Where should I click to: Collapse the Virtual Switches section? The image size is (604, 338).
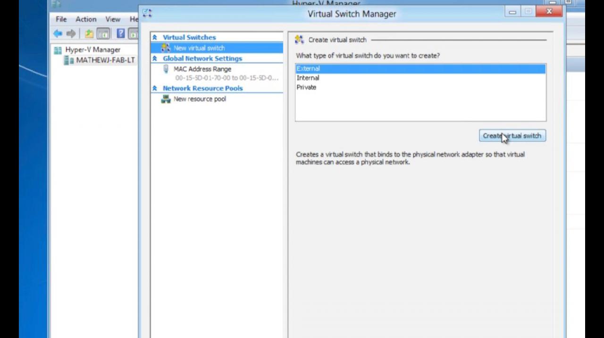pyautogui.click(x=154, y=37)
